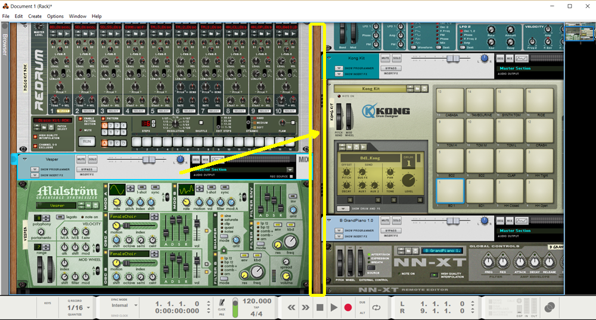Screen dimensions: 596x320
Task: Click the transport Fast Forward button
Action: pos(305,308)
